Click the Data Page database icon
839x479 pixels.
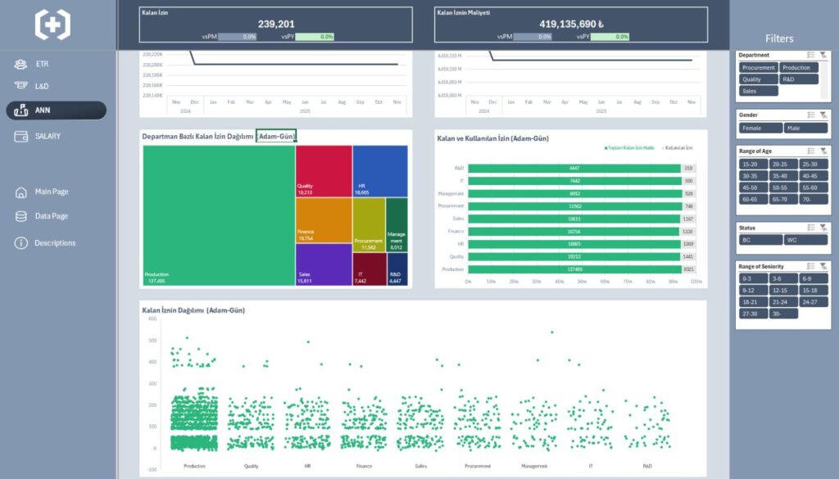coord(20,217)
